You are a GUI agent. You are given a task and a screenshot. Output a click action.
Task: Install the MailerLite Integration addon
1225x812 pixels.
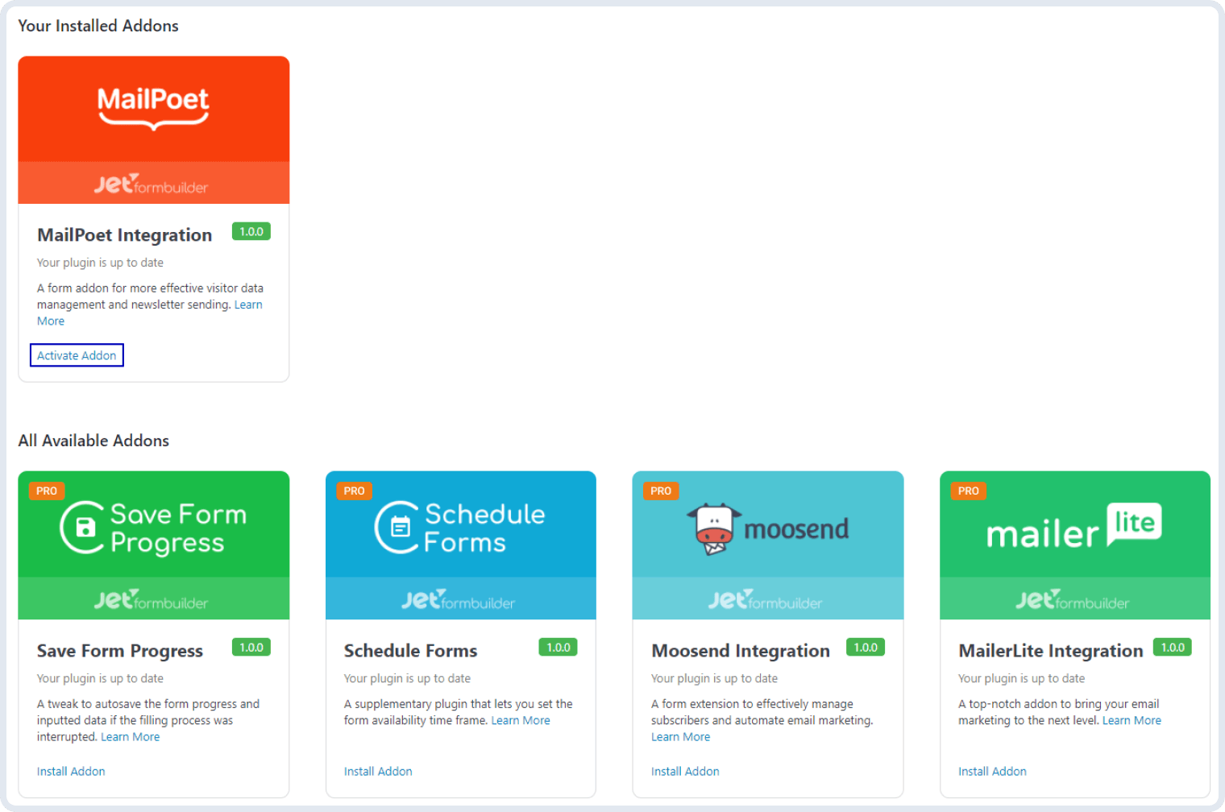point(991,771)
